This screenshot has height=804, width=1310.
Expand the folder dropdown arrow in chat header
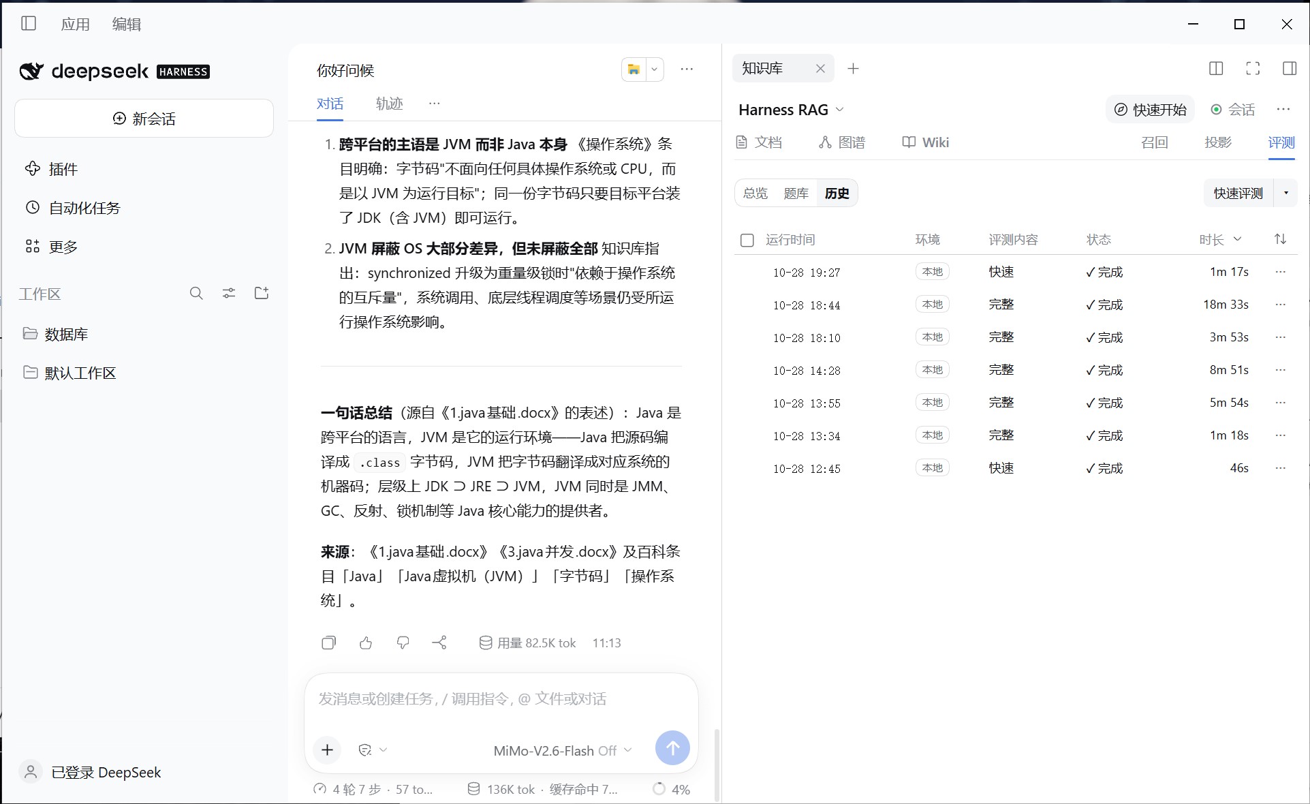tap(655, 69)
